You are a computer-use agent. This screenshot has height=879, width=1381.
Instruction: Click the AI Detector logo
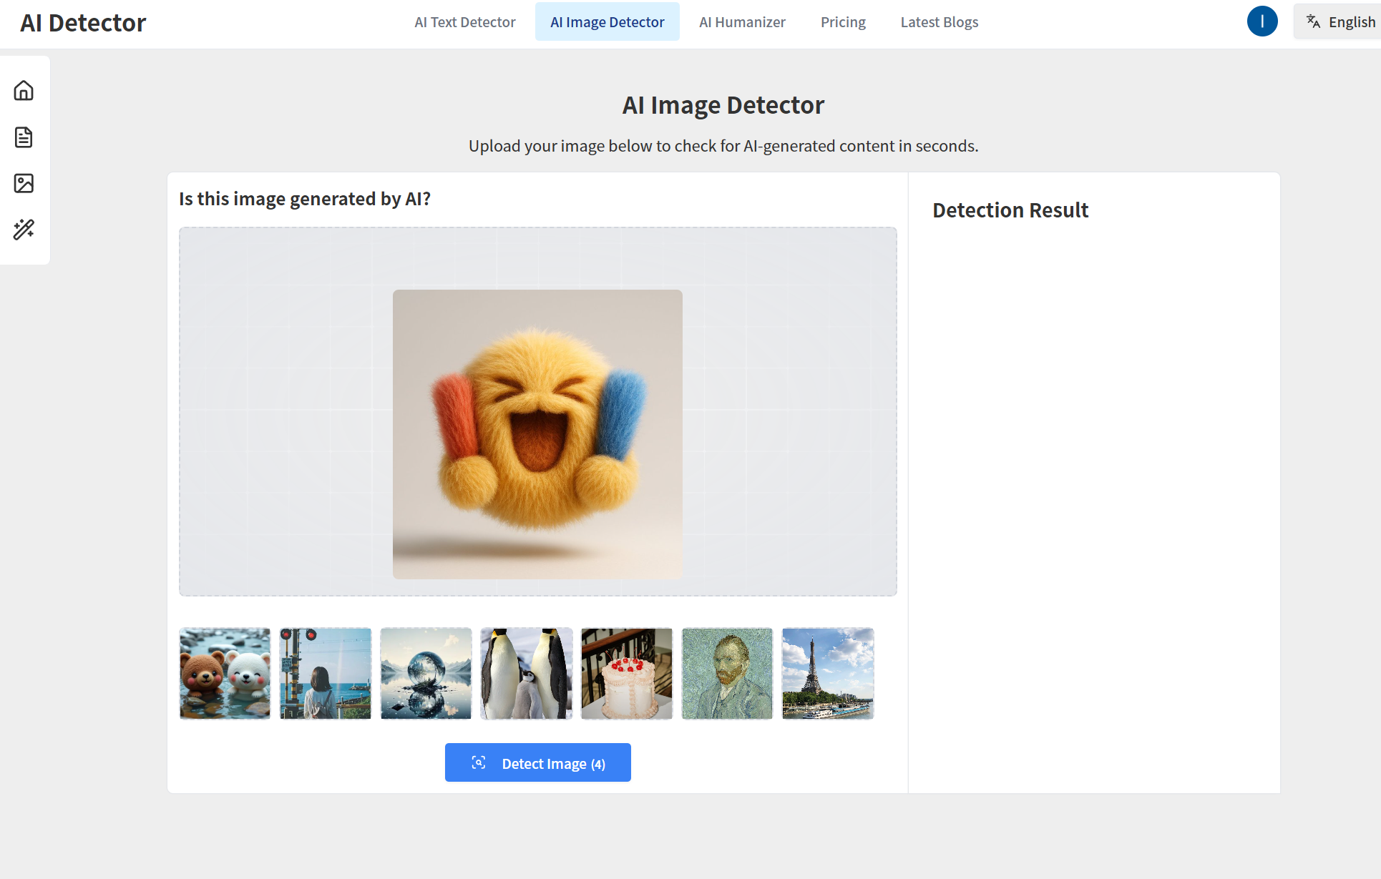coord(83,23)
